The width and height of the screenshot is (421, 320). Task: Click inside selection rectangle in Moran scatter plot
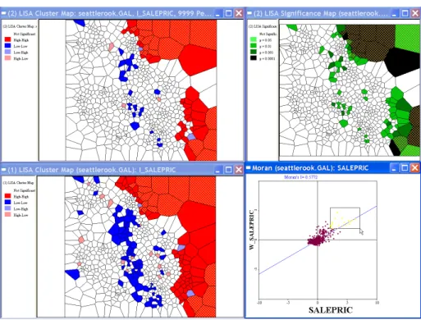(345, 218)
